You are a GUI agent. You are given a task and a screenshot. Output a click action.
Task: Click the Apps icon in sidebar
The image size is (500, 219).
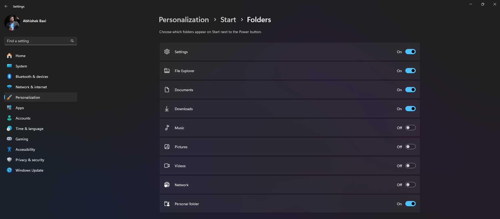pos(9,108)
